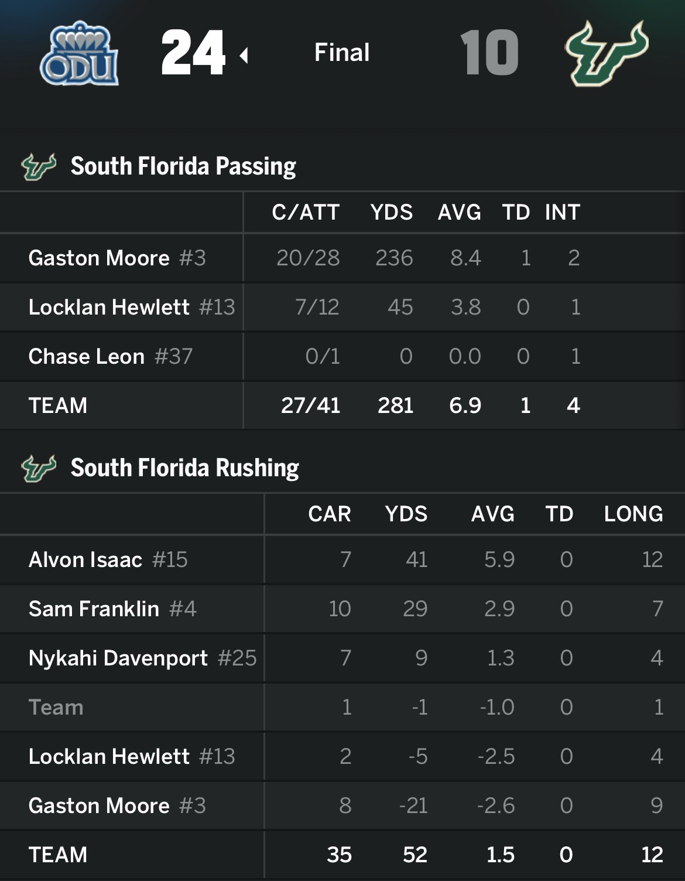Tap the South Florida Passing section title
Viewport: 685px width, 881px height.
pos(183,166)
